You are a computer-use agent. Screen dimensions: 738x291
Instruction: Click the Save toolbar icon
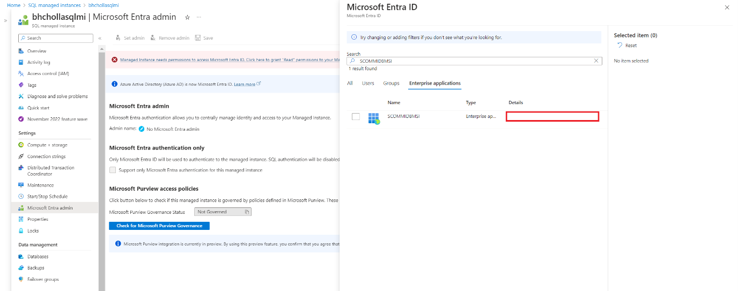click(x=198, y=38)
